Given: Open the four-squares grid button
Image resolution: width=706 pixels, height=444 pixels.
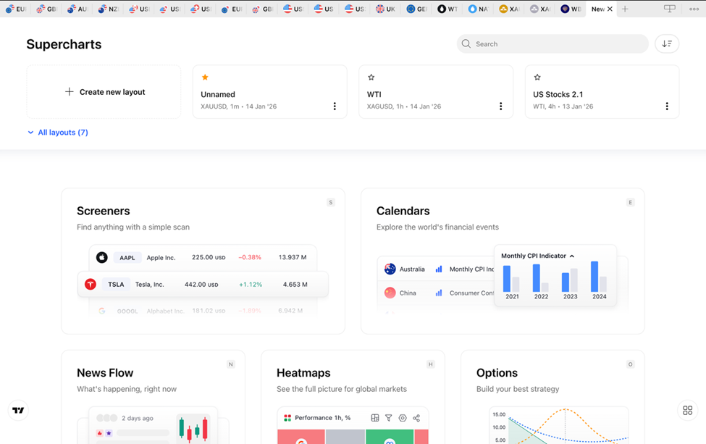Looking at the screenshot, I should [x=688, y=410].
